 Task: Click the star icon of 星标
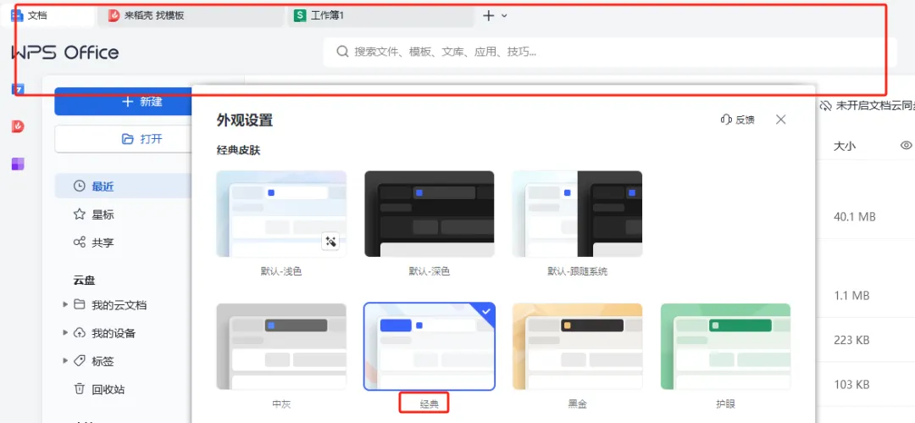(x=80, y=214)
